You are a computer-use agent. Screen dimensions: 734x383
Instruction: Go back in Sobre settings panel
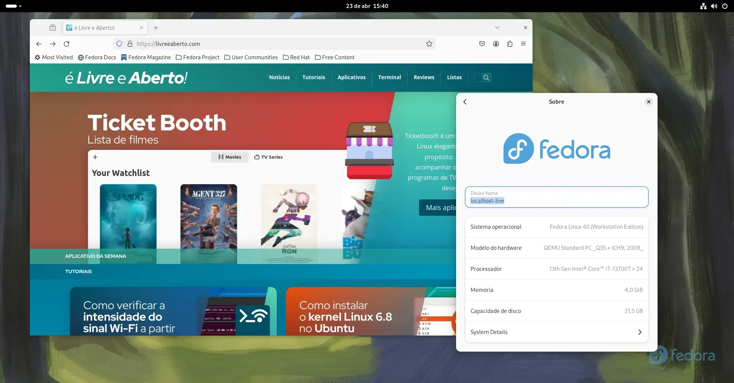pyautogui.click(x=465, y=102)
